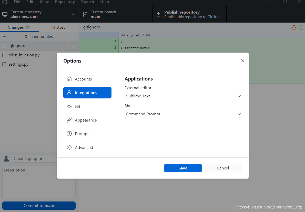Click the git branch icon beside Current branch
The image size is (305, 212).
pyautogui.click(x=85, y=14)
